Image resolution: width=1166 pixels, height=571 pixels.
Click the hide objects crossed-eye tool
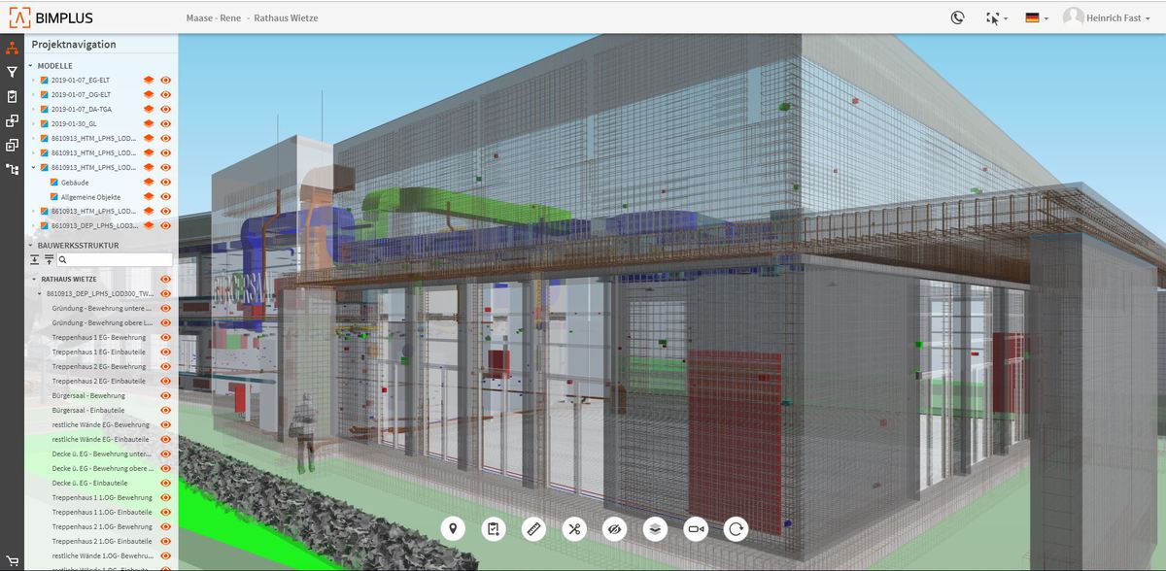coord(615,529)
